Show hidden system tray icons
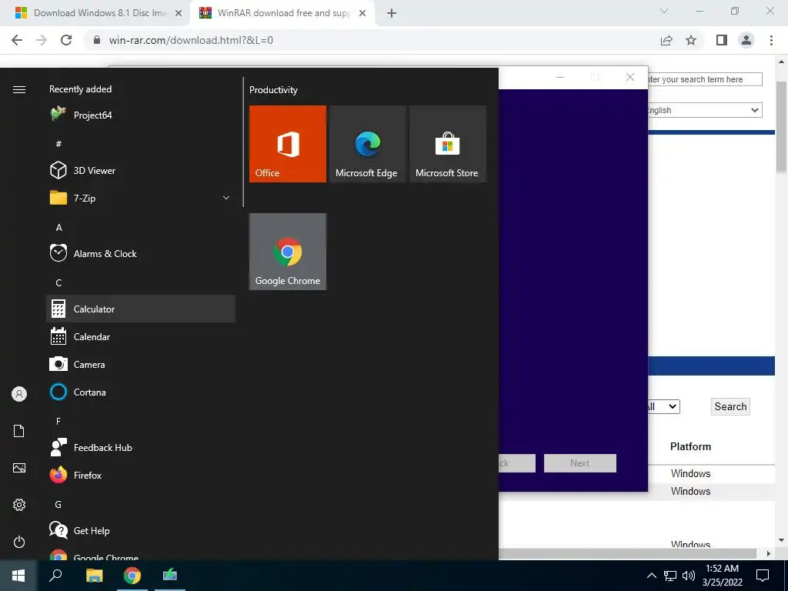The width and height of the screenshot is (788, 591). [x=651, y=576]
